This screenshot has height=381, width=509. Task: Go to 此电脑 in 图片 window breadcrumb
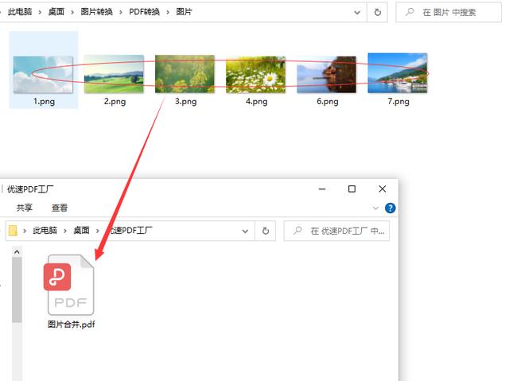[x=20, y=12]
